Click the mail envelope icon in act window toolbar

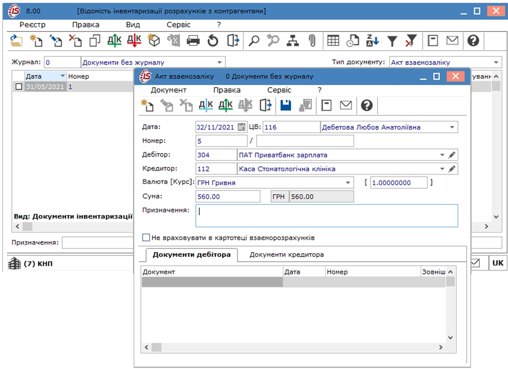click(x=346, y=105)
